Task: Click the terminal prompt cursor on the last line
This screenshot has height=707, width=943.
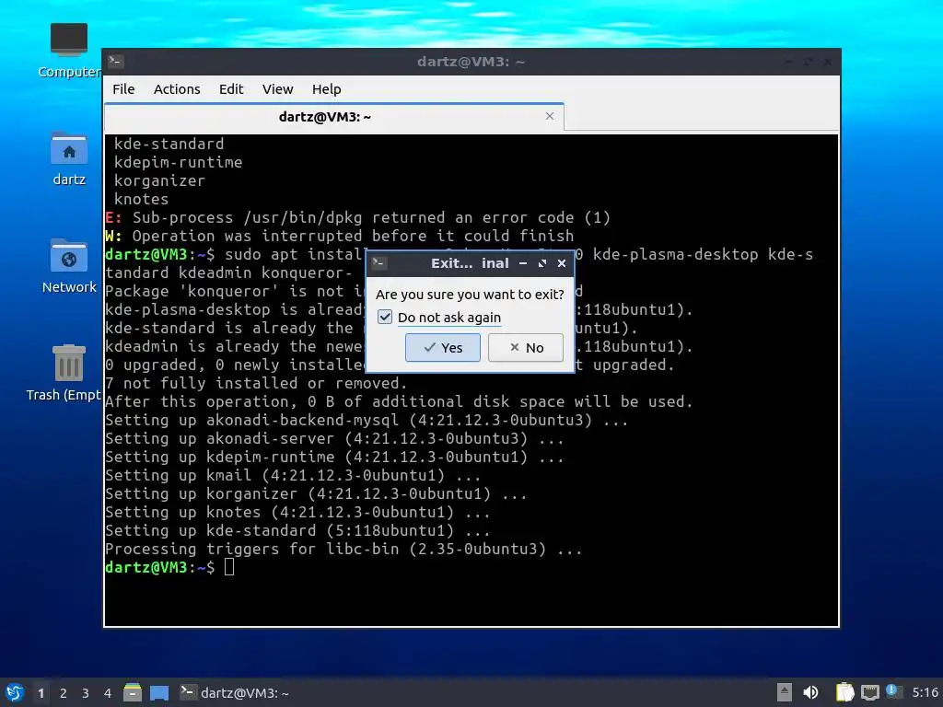Action: [229, 567]
